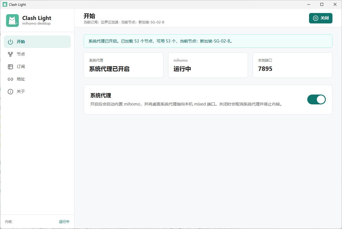Click the 系统代理 description about mixed 端口

(x=187, y=104)
